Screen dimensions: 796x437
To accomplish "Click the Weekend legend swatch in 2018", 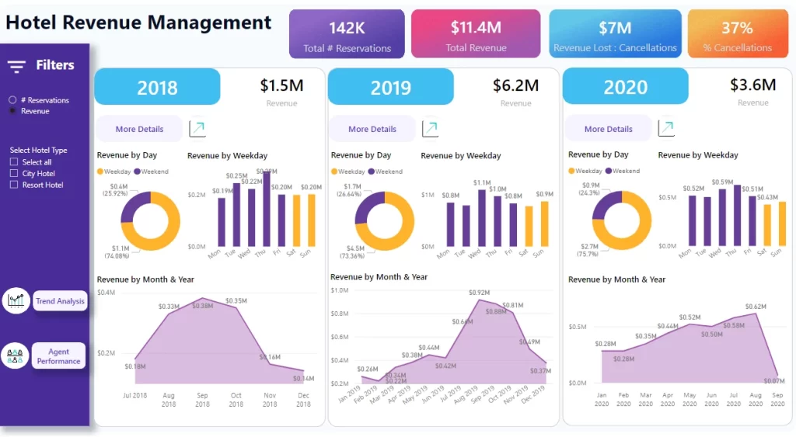I will point(138,172).
